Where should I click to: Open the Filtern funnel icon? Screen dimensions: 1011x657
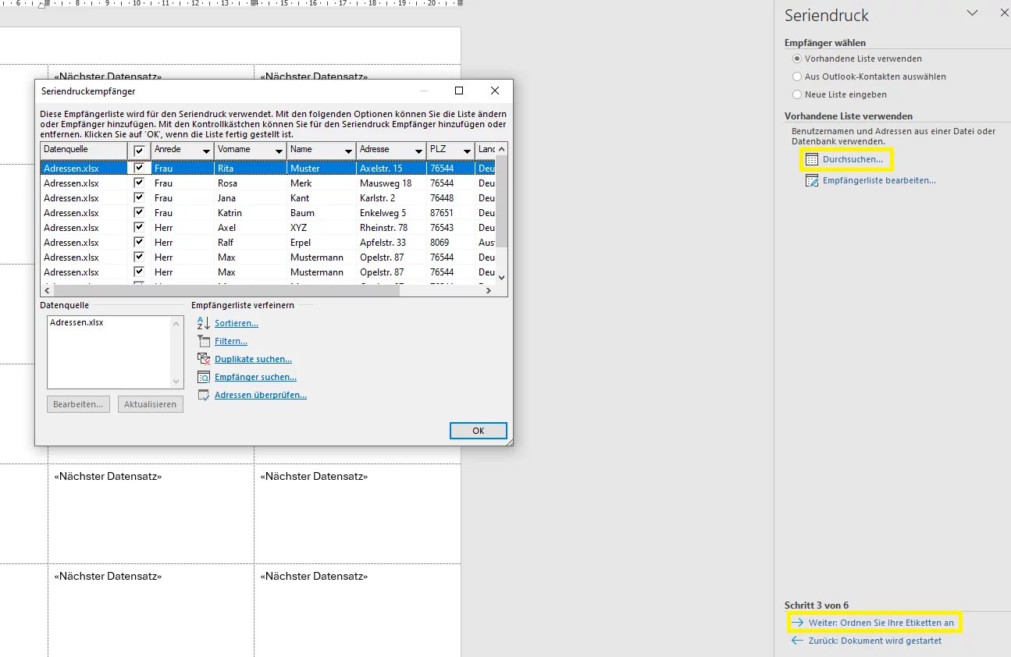[x=205, y=341]
